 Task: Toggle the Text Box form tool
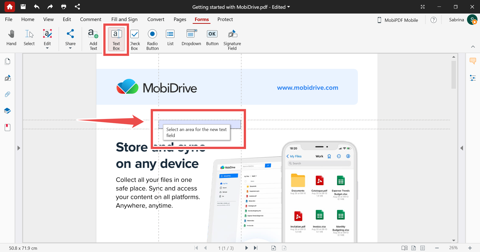pos(116,39)
